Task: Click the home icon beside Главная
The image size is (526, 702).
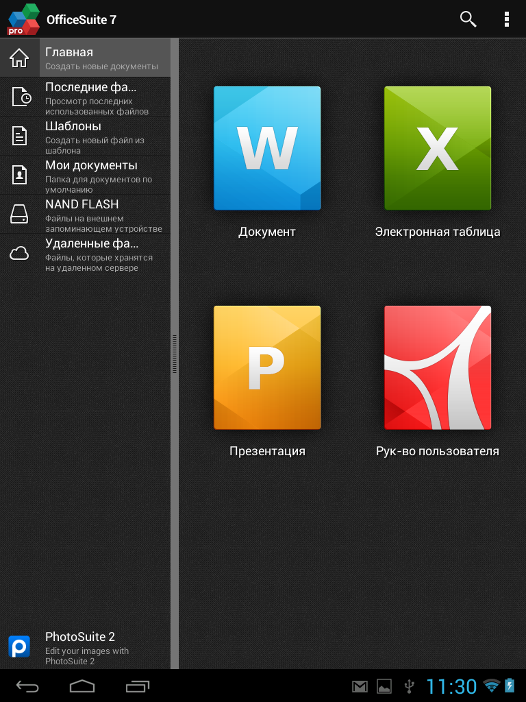Action: (x=19, y=58)
